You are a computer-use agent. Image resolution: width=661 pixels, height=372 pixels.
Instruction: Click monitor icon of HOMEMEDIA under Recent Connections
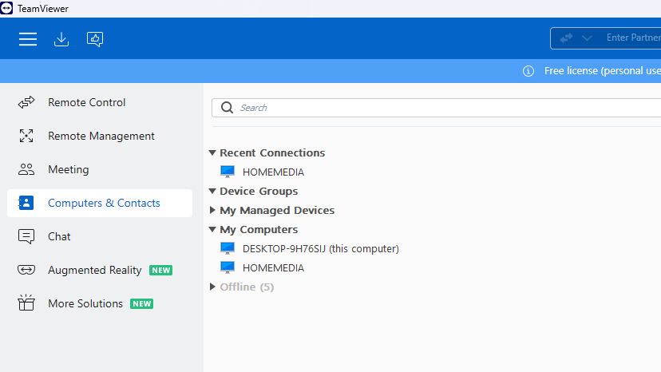[x=228, y=172]
